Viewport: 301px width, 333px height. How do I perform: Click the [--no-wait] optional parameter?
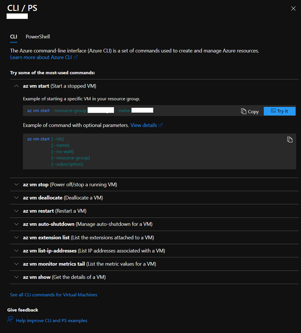pyautogui.click(x=62, y=151)
